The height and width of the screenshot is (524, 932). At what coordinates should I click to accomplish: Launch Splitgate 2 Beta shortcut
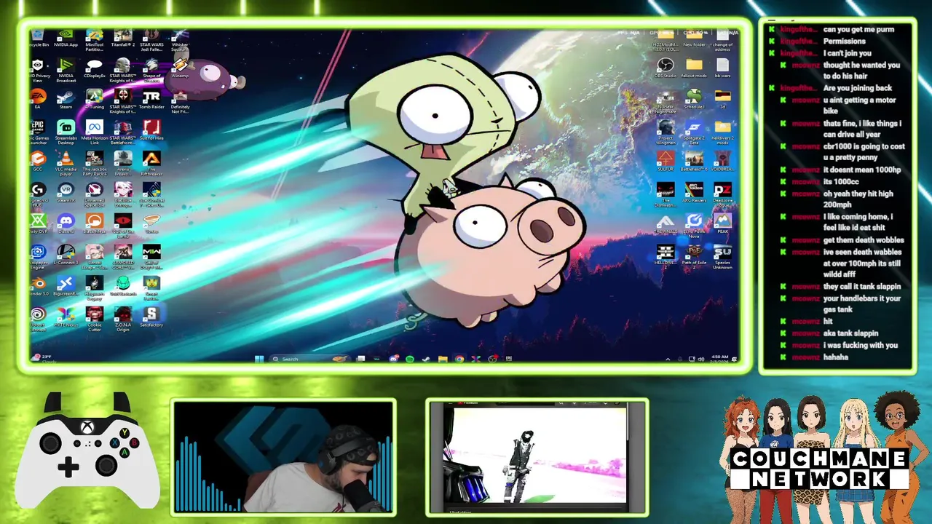694,132
